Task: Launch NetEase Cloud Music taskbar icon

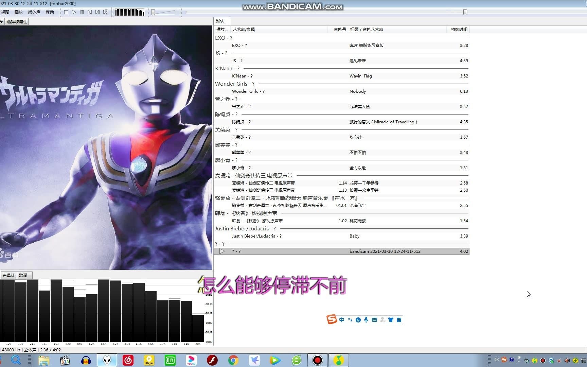Action: [128, 360]
